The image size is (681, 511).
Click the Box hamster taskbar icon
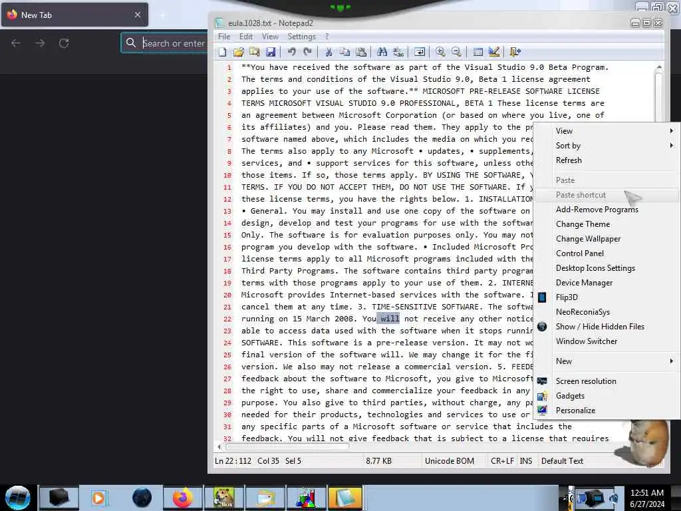click(223, 498)
